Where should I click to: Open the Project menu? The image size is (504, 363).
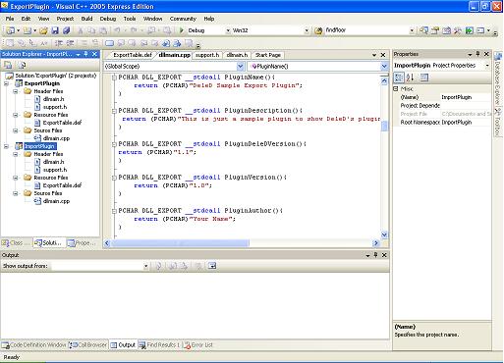click(65, 19)
